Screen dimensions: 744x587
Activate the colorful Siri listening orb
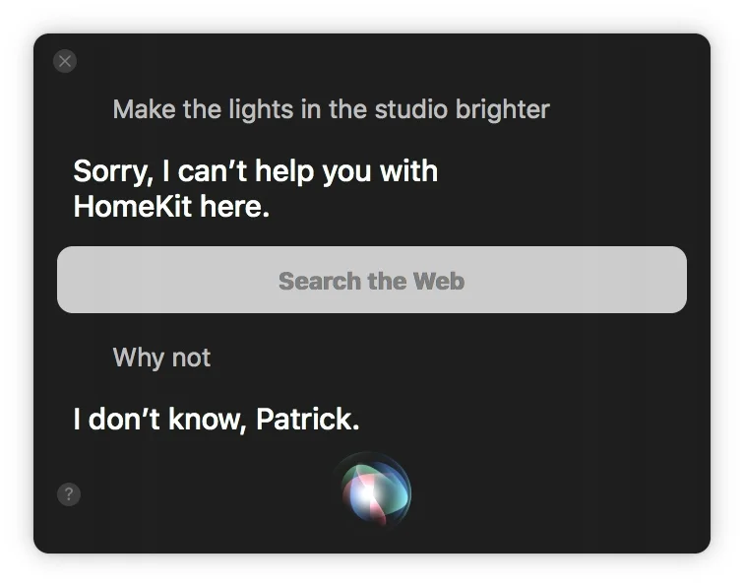tap(374, 491)
